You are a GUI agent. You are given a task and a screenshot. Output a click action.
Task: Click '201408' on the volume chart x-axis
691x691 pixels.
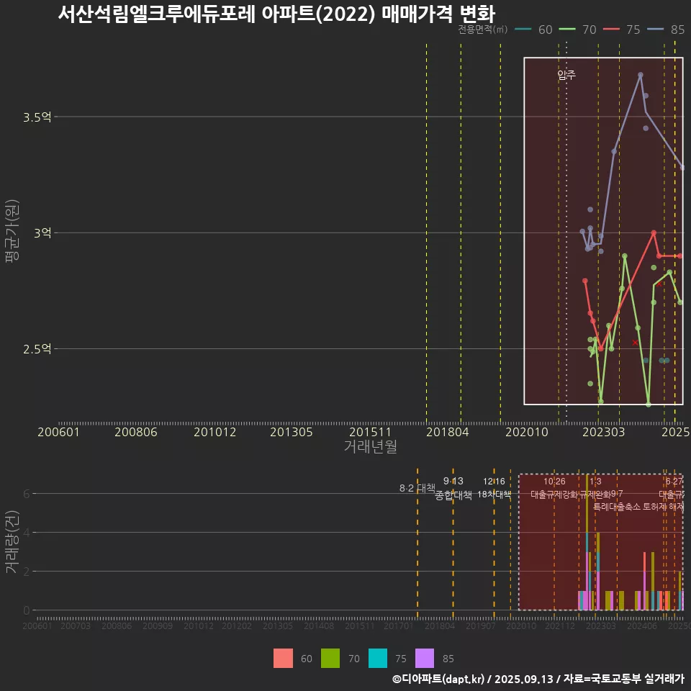pyautogui.click(x=319, y=625)
